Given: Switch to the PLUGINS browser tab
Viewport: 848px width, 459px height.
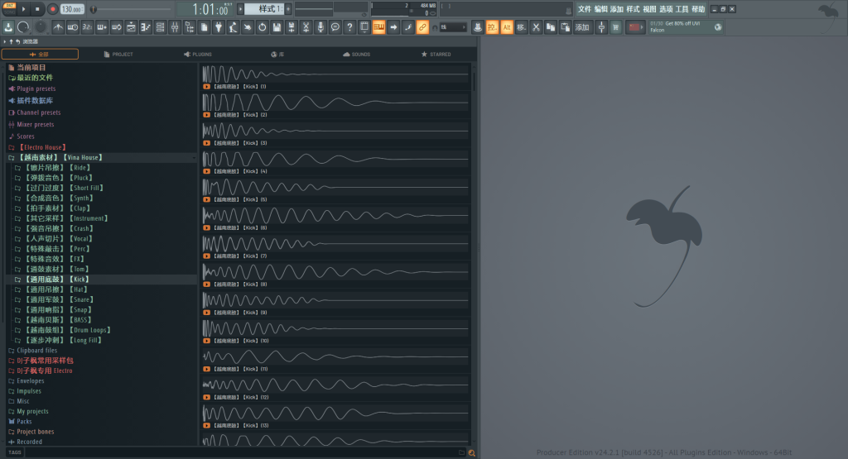Looking at the screenshot, I should click(198, 54).
